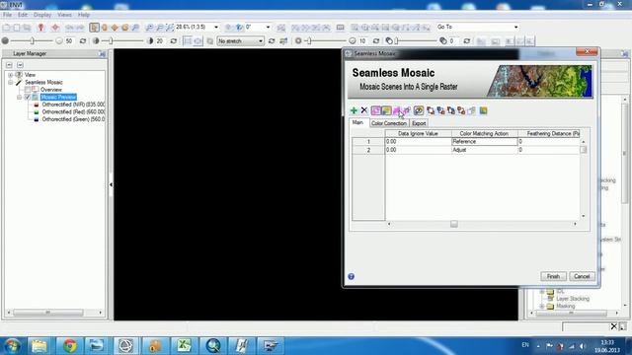
Task: Toggle the Overview layer checkbox
Action: coord(28,90)
